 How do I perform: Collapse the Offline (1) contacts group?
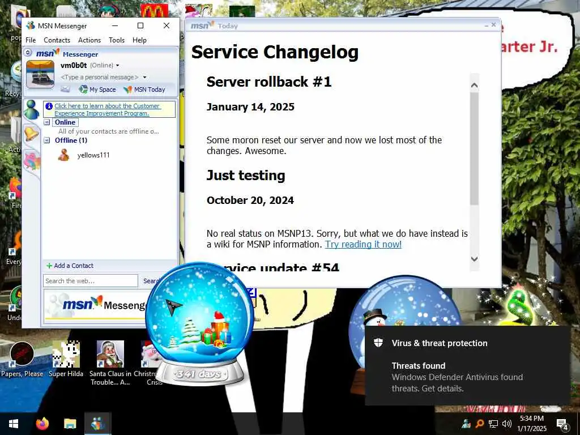click(x=47, y=140)
